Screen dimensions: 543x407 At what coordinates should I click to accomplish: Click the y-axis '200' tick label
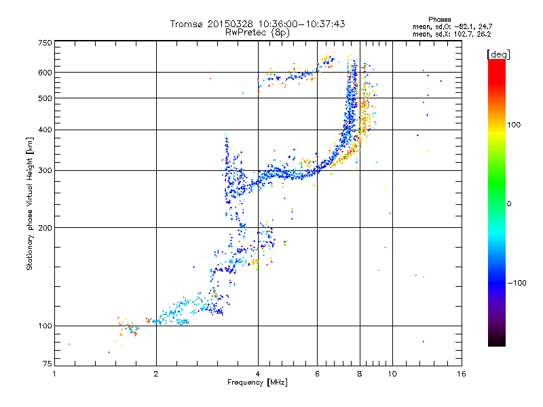(x=45, y=228)
